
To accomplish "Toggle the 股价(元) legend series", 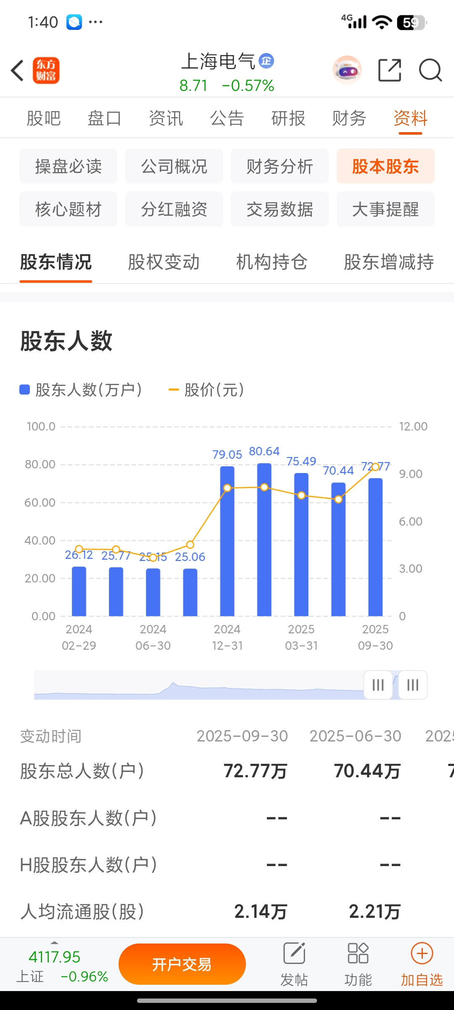I will pos(206,390).
